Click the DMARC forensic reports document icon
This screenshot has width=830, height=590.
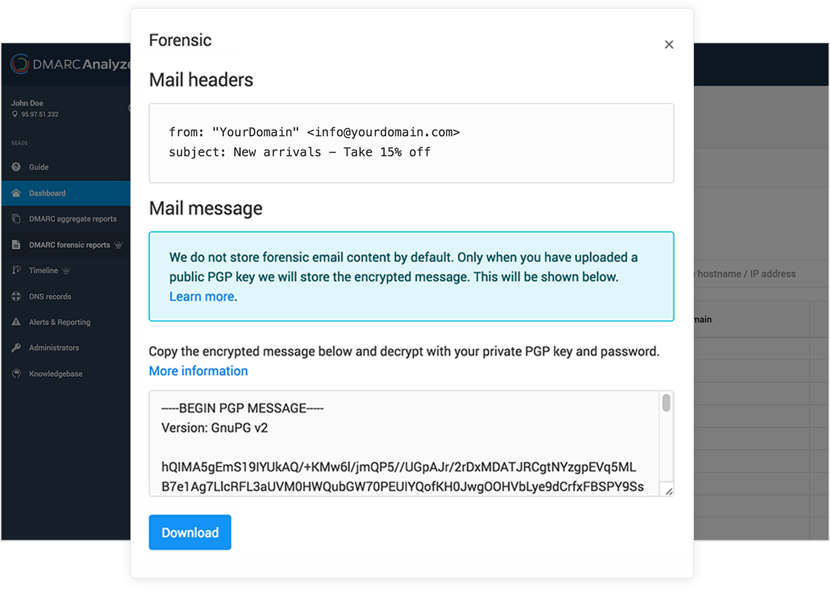coord(16,244)
